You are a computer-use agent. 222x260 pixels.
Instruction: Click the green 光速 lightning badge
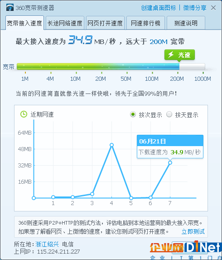point(179,55)
